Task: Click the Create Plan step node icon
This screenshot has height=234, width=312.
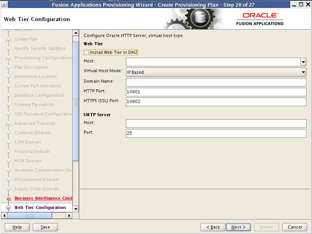Action: 8,39
